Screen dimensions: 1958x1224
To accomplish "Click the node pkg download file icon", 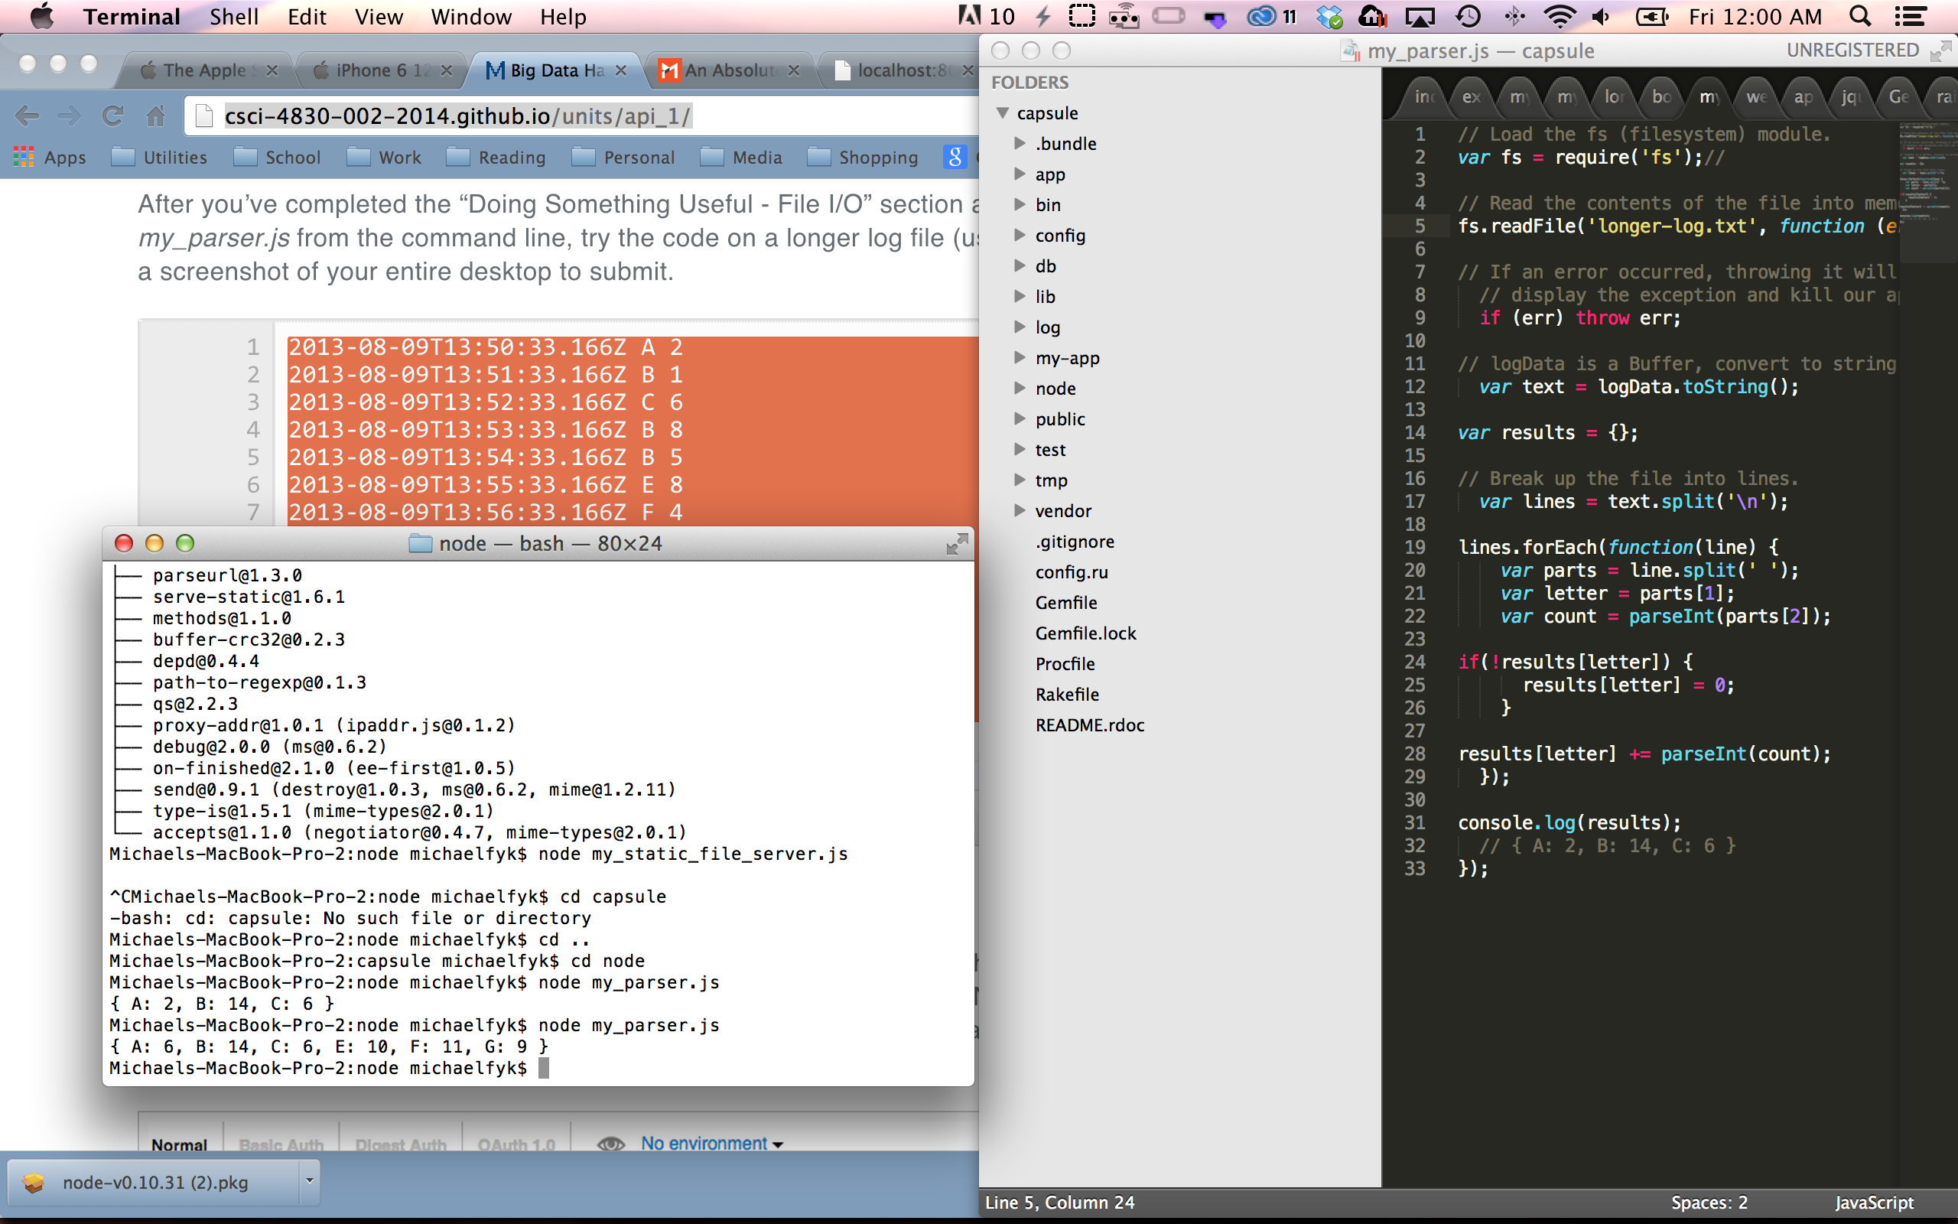I will pos(34,1183).
